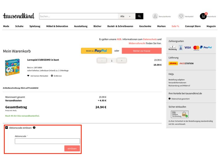Screen dimensions: 220x165
Task: Click the tausendkind logo
Action: pos(19,16)
